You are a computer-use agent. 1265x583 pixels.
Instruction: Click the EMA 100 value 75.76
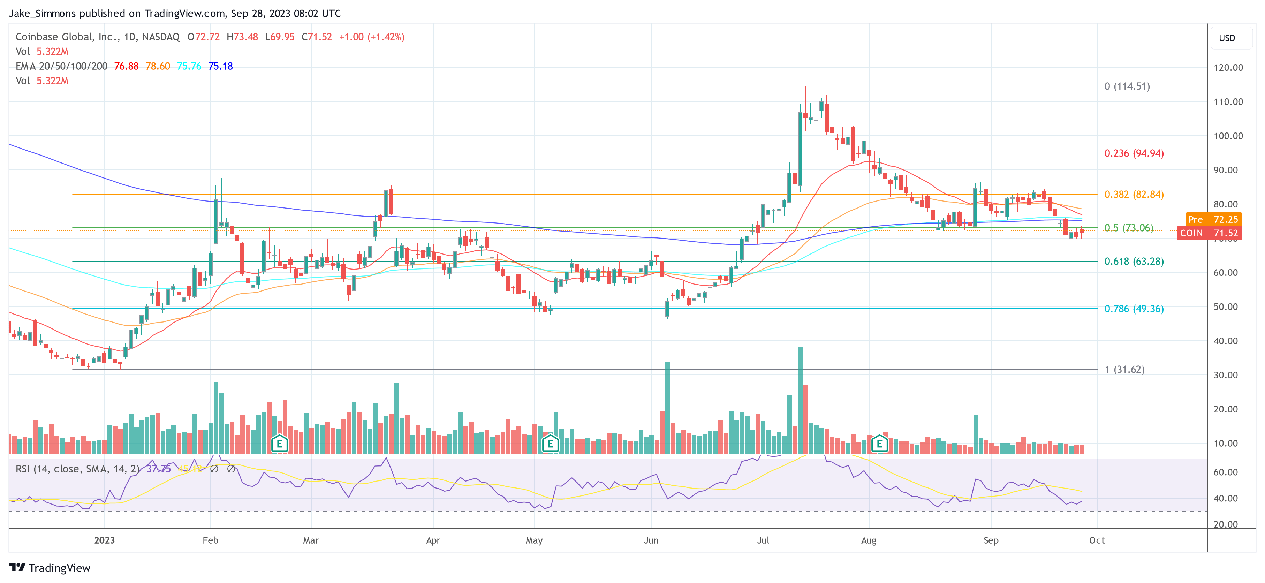click(x=189, y=66)
